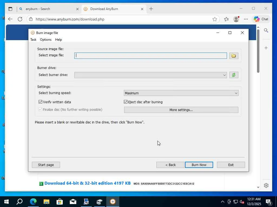The image size is (277, 207).
Task: Click the More settings button
Action: coord(181,110)
